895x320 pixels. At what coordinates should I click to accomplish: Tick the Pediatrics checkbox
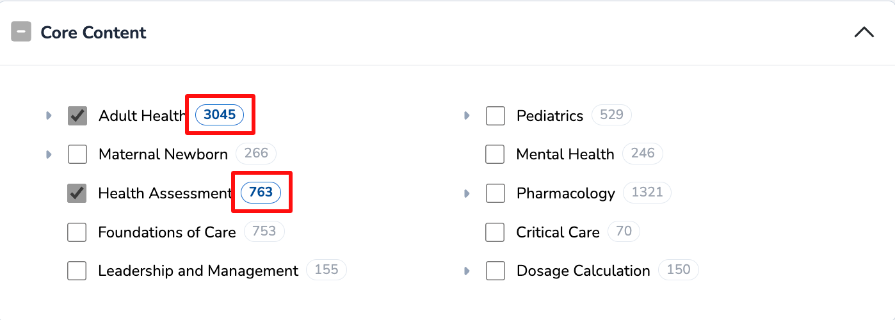coord(496,116)
